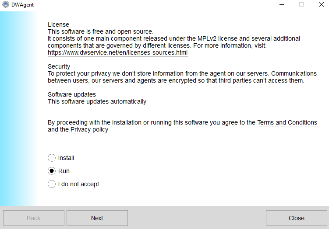Click the disabled Back button
The image size is (329, 229).
(x=34, y=218)
